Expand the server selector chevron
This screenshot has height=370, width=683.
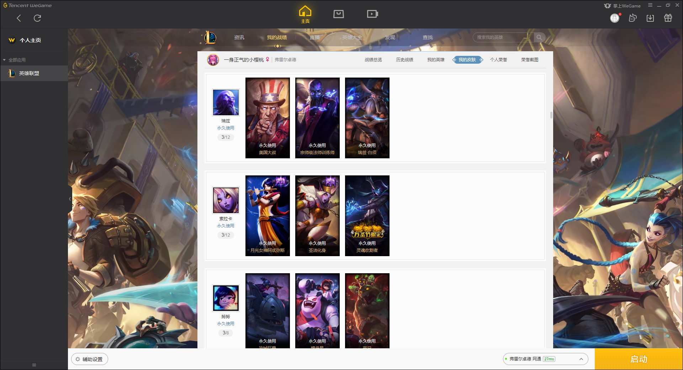[x=581, y=359]
